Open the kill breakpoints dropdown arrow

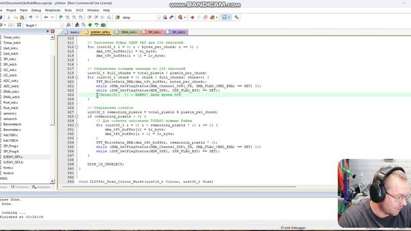point(217,17)
